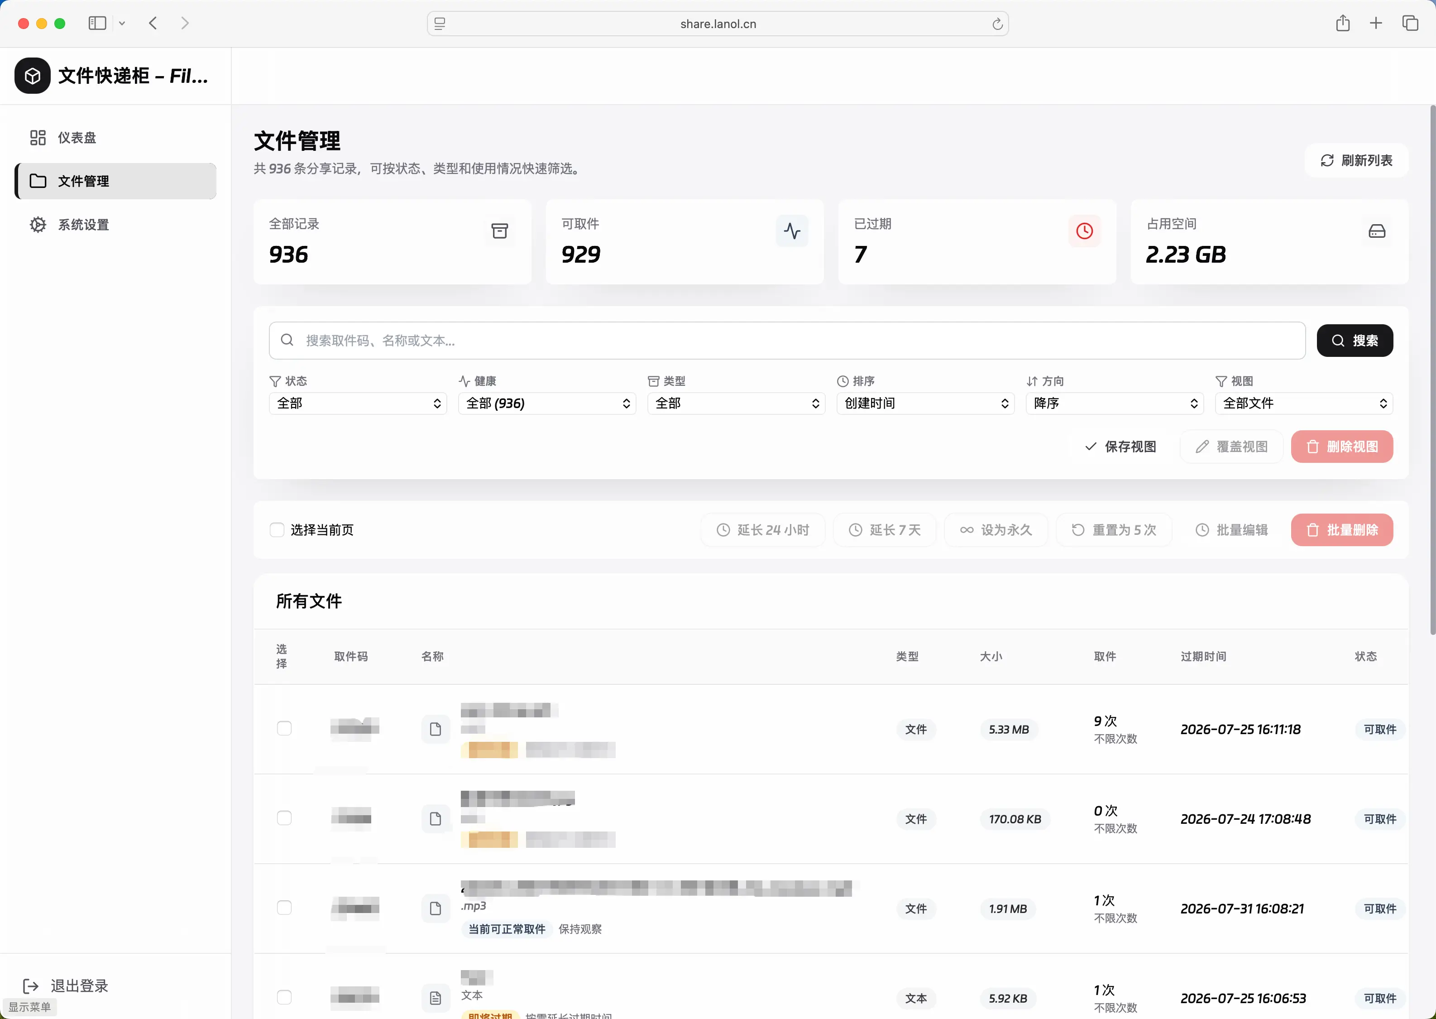1436x1019 pixels.
Task: Click 延长 7 天 bulk action
Action: point(885,530)
